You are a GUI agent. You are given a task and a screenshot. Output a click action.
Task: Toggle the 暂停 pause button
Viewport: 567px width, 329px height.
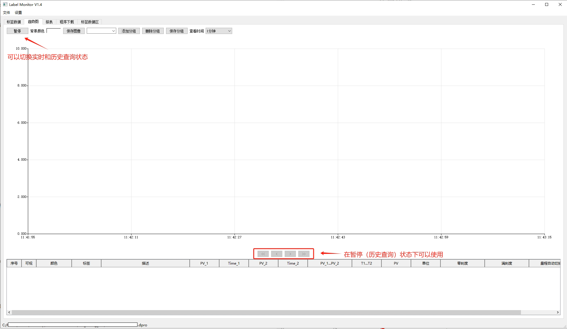point(17,31)
